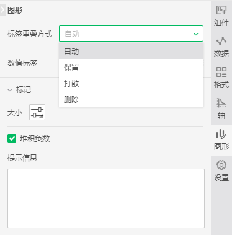Click the 堆积负数 label text
232x235 pixels.
[35, 138]
